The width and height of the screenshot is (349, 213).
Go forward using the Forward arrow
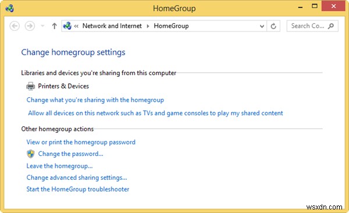pyautogui.click(x=30, y=26)
